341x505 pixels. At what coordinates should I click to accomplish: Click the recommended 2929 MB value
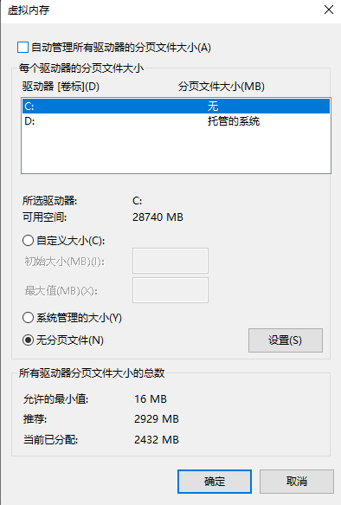point(157,419)
